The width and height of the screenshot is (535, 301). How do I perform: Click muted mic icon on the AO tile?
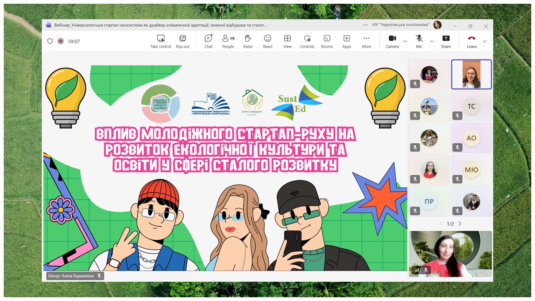click(457, 147)
